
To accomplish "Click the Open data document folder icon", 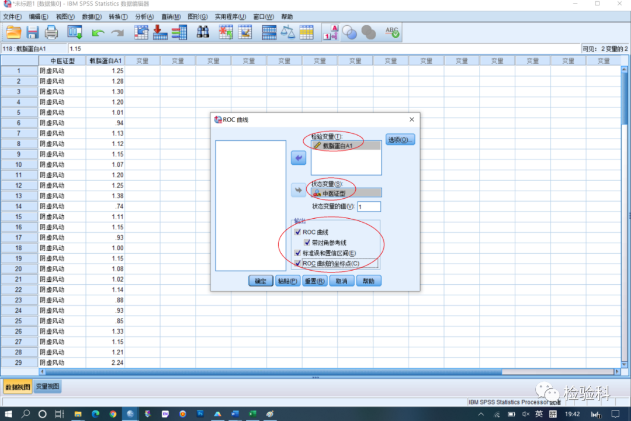I will 13,33.
